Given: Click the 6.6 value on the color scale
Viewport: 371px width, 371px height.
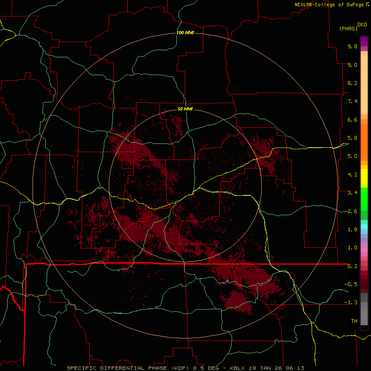Looking at the screenshot, I should pyautogui.click(x=352, y=120).
